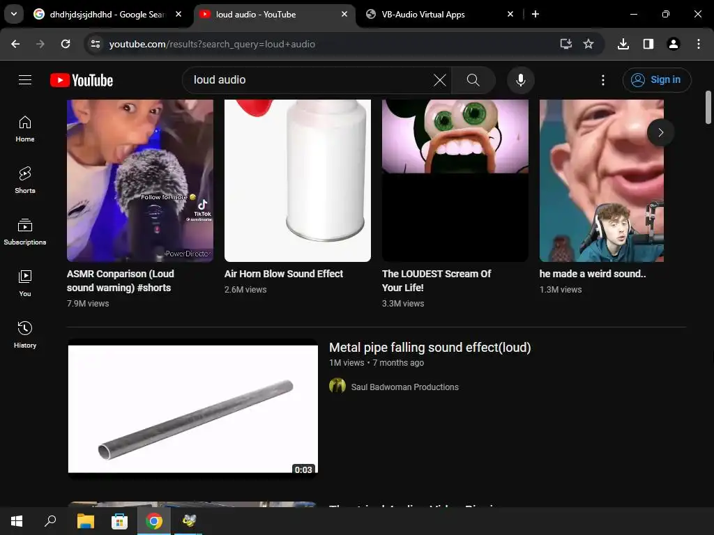Click title 'he made a weird sound..'
The image size is (714, 535).
tap(593, 274)
